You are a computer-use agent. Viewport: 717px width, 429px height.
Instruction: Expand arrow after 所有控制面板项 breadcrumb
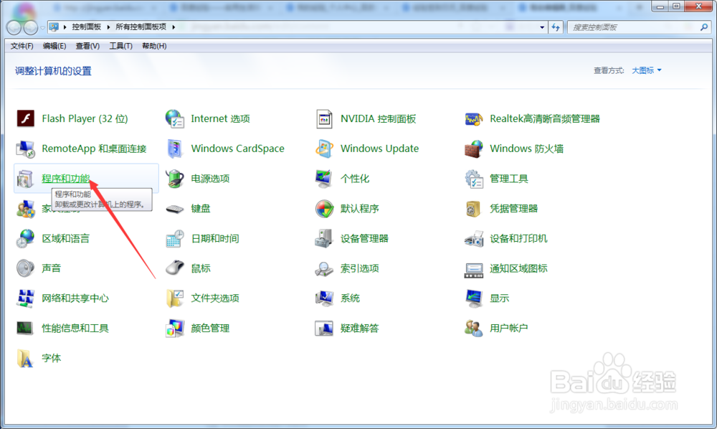coord(174,27)
